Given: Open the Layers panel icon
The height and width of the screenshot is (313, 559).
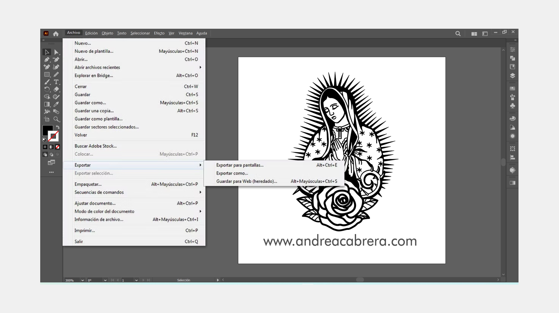Looking at the screenshot, I should pos(512,76).
